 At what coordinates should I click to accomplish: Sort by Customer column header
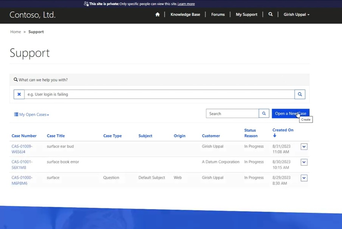211,136
